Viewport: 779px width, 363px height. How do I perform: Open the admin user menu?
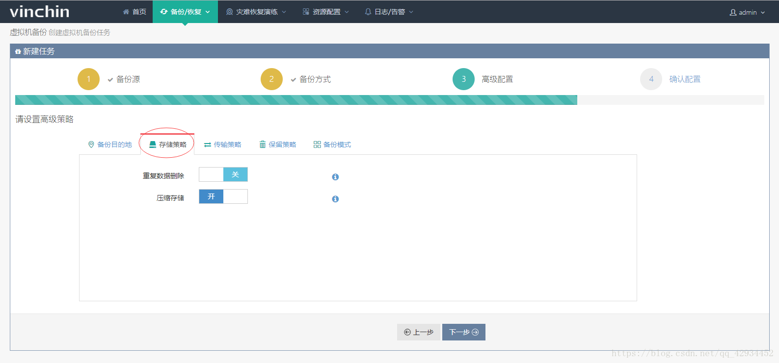(x=747, y=12)
